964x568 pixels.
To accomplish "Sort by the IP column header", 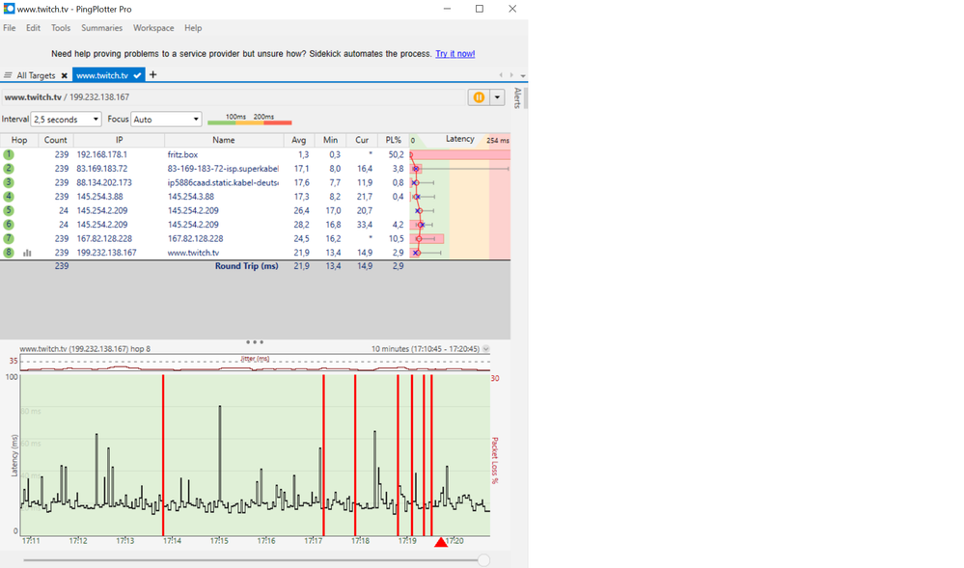I will click(120, 140).
